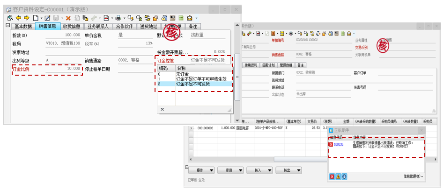The image size is (444, 190).
Task: Open the 转出 dropdown button
Action: [x=289, y=170]
